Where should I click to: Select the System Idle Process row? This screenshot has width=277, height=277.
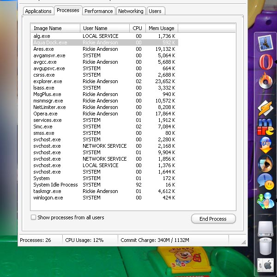tap(105, 185)
